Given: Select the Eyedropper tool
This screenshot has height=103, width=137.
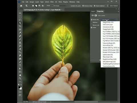Looking at the screenshot, I should click(20, 33).
